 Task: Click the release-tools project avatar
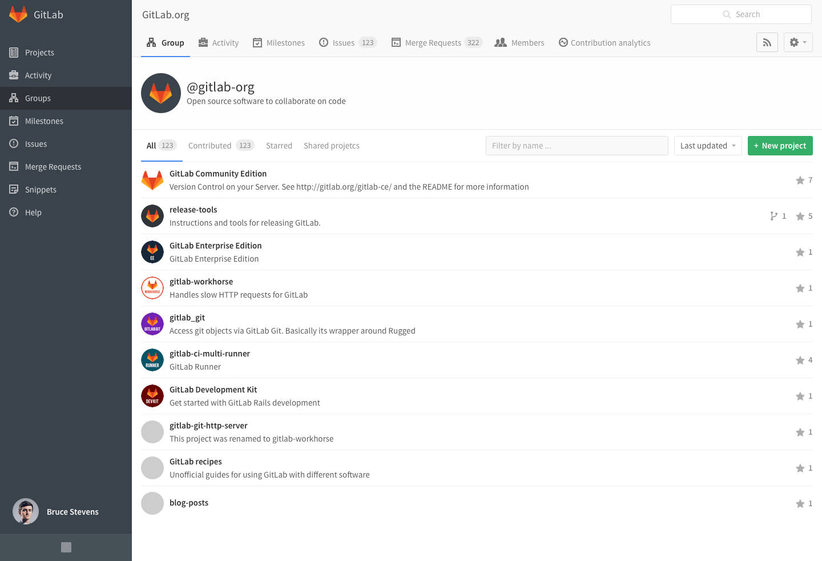pos(152,216)
